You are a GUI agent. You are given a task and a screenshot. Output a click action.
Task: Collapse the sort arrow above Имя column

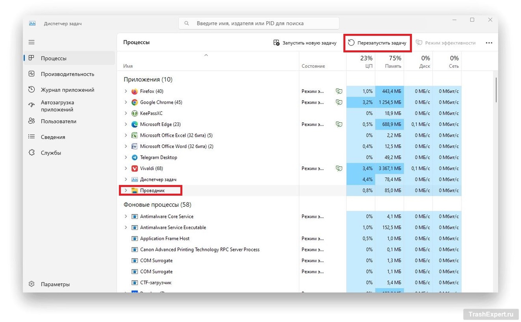pos(206,55)
